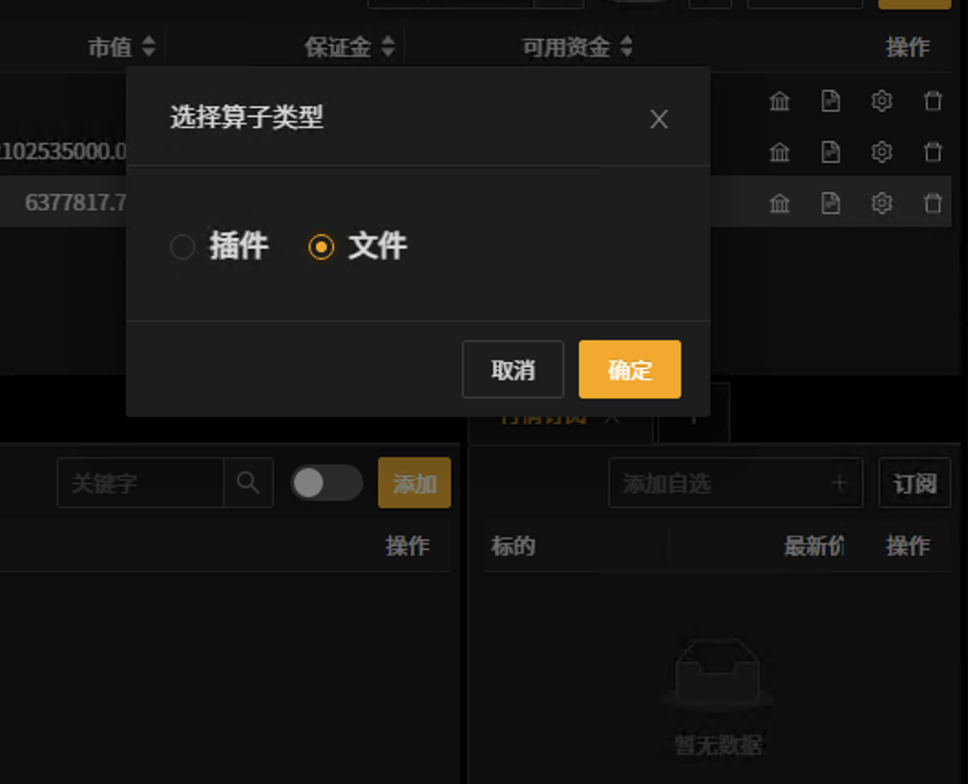Click the 订阅 subscribe button
The height and width of the screenshot is (784, 968).
point(914,482)
